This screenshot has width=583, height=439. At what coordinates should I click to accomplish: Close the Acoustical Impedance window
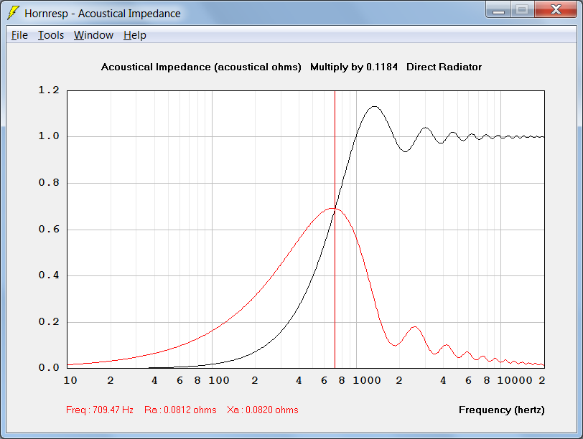pos(556,10)
